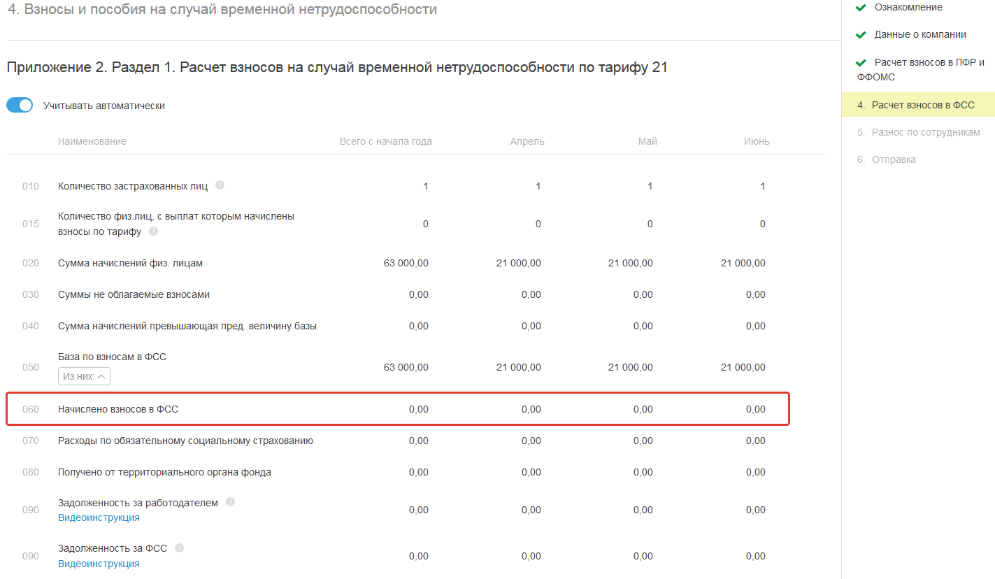The width and height of the screenshot is (995, 579).
Task: Click the Всего с начала года column header
Action: pyautogui.click(x=386, y=141)
